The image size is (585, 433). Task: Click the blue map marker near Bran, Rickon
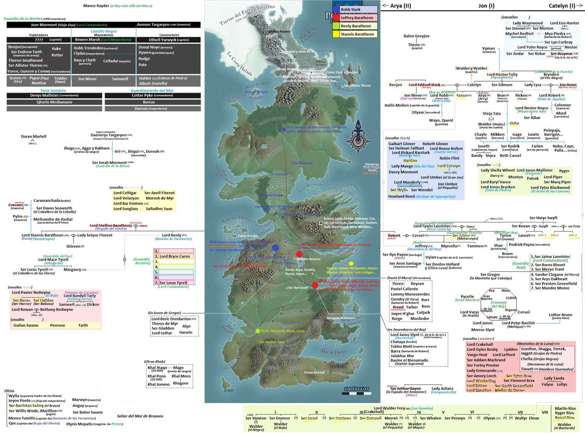pyautogui.click(x=284, y=129)
